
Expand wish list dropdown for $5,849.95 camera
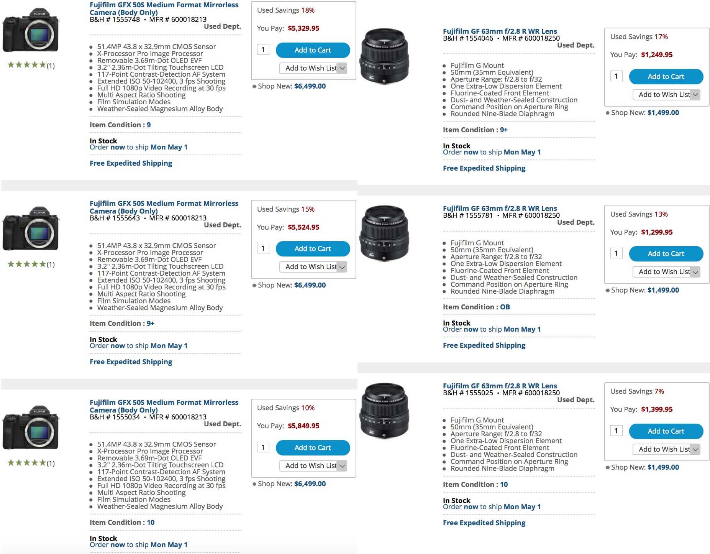click(x=342, y=466)
